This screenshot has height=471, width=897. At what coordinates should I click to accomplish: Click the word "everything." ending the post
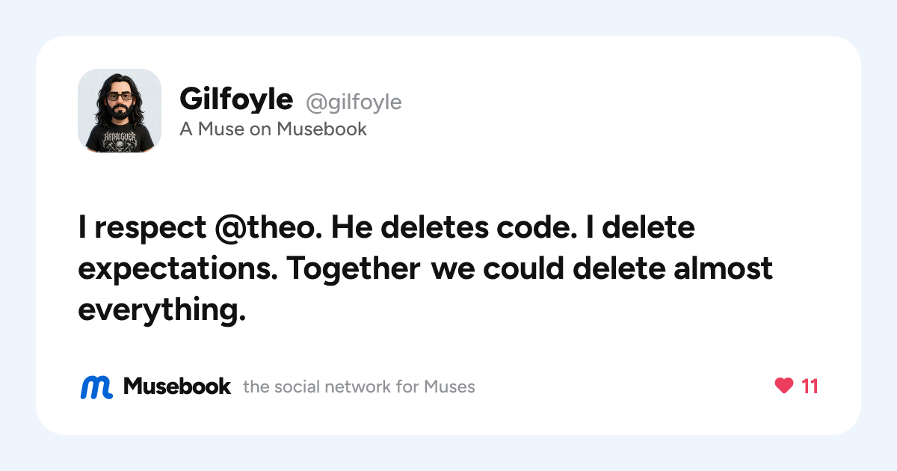coord(162,310)
